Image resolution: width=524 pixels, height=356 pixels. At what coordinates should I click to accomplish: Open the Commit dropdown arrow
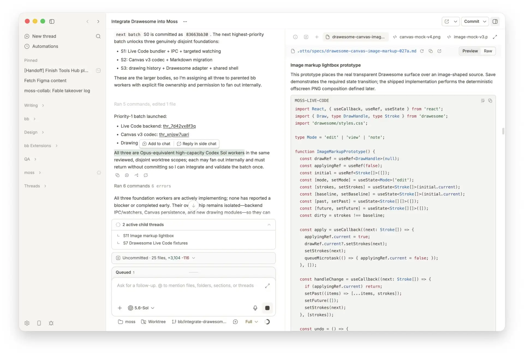(x=484, y=21)
